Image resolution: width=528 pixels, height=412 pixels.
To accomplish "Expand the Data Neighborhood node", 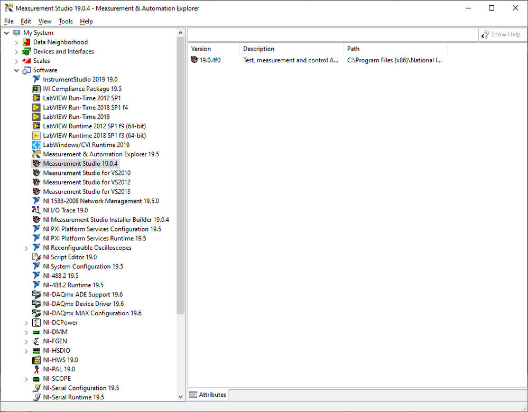I will (16, 42).
